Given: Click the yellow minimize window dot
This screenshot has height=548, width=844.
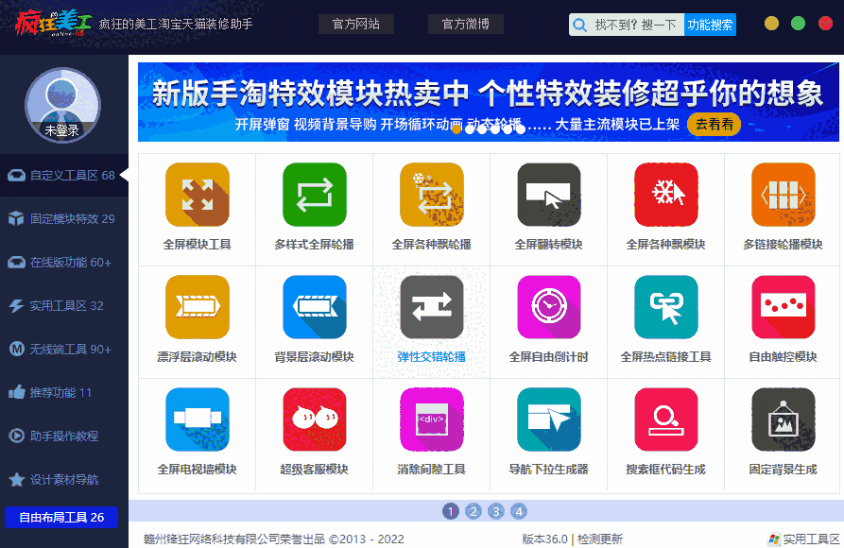Looking at the screenshot, I should [x=771, y=23].
